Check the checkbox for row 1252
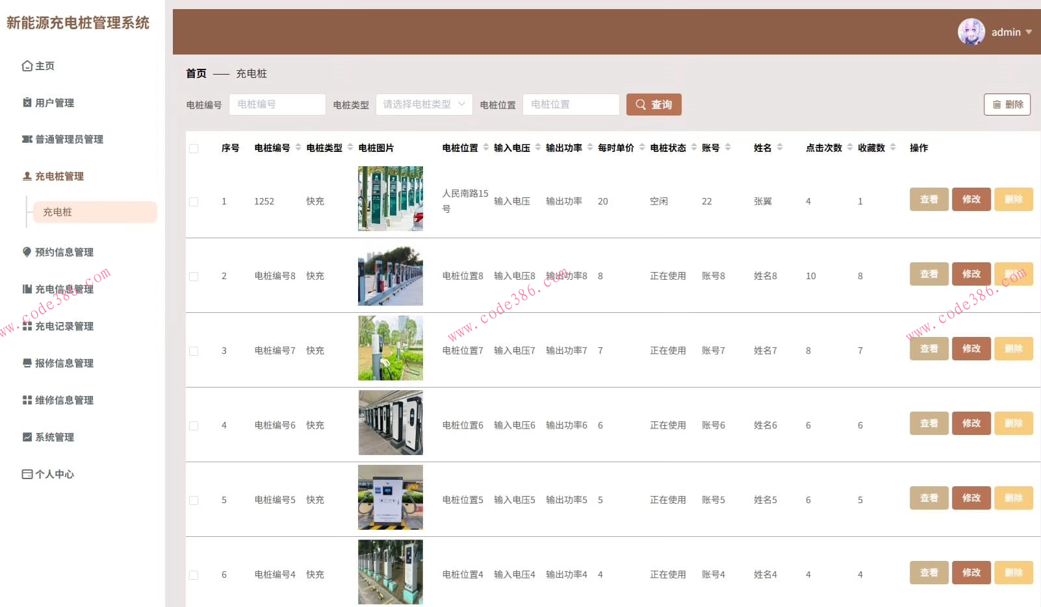The image size is (1041, 607). 194,202
